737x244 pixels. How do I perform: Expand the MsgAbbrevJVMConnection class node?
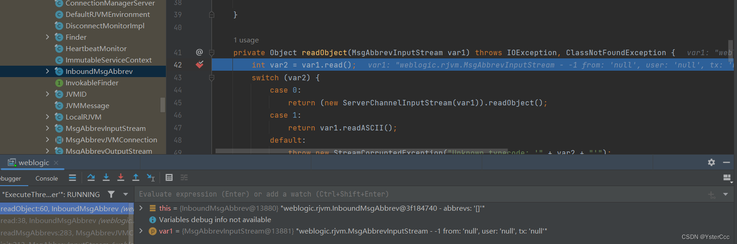[47, 140]
